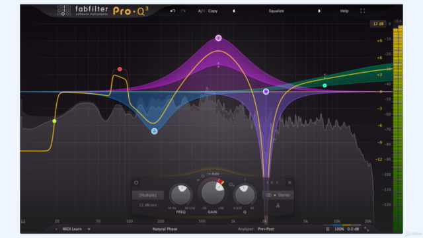Click the FabFilter logo icon
Image resolution: width=423 pixels, height=238 pixels.
(x=64, y=11)
